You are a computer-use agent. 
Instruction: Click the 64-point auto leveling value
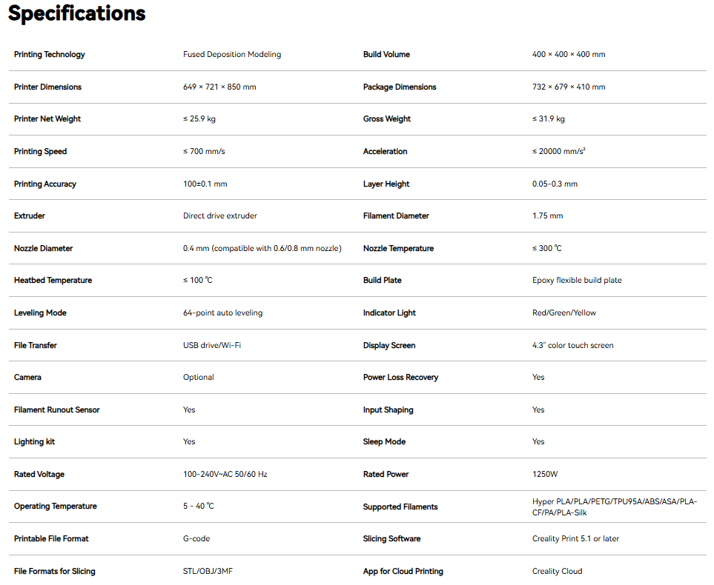tap(222, 313)
